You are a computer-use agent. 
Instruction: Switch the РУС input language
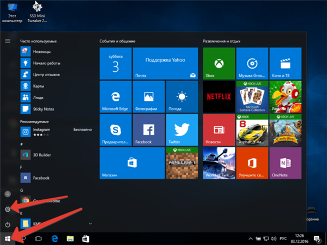283,239
